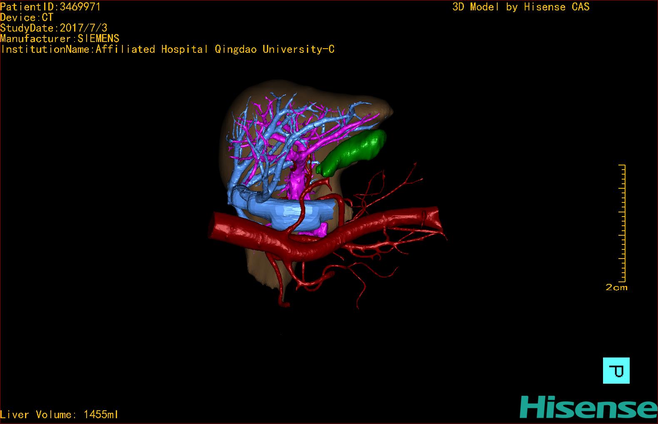Screen dimensions: 658x424
Task: Click the InstitutionName Affiliated Hospital text
Action: [167, 49]
